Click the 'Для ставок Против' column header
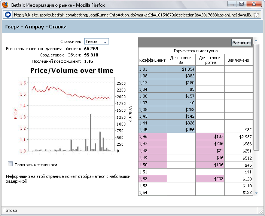This screenshot has height=216, width=265. click(x=210, y=60)
